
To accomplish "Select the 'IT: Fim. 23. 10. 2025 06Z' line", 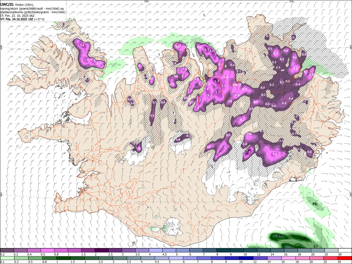I will pos(17,16).
